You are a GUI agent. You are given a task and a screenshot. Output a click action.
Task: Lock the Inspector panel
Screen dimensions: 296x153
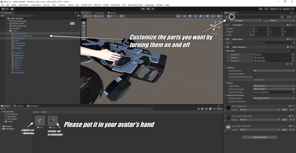tap(292, 13)
